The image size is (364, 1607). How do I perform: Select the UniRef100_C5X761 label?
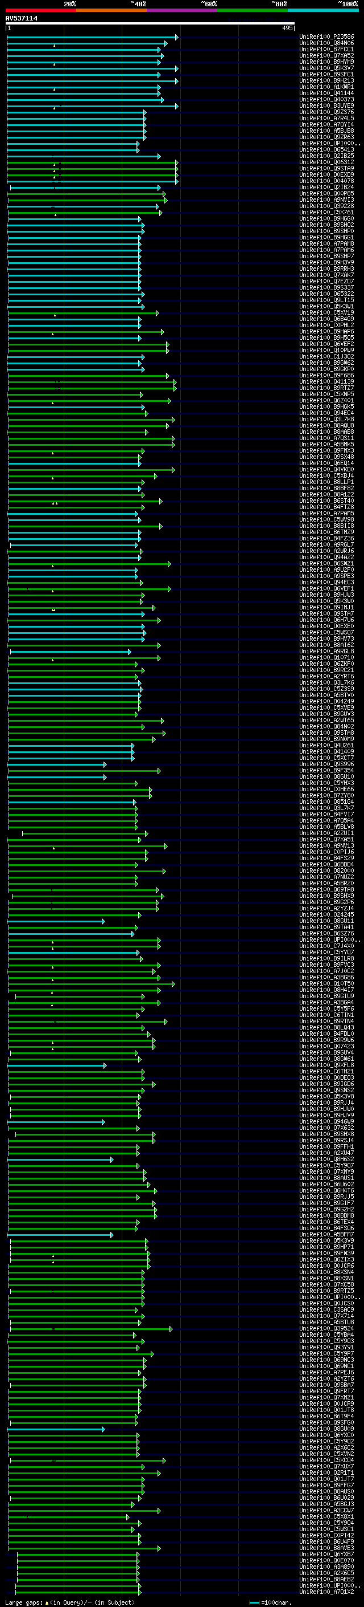326,212
